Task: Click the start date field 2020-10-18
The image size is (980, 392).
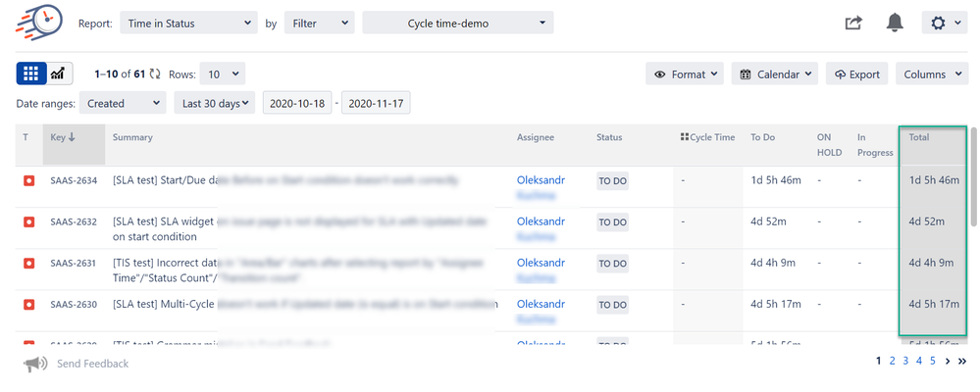Action: click(x=296, y=103)
